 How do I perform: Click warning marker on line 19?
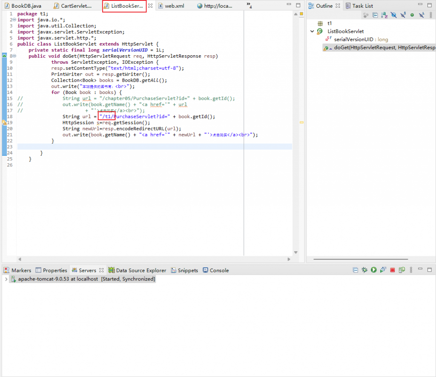pyautogui.click(x=4, y=122)
